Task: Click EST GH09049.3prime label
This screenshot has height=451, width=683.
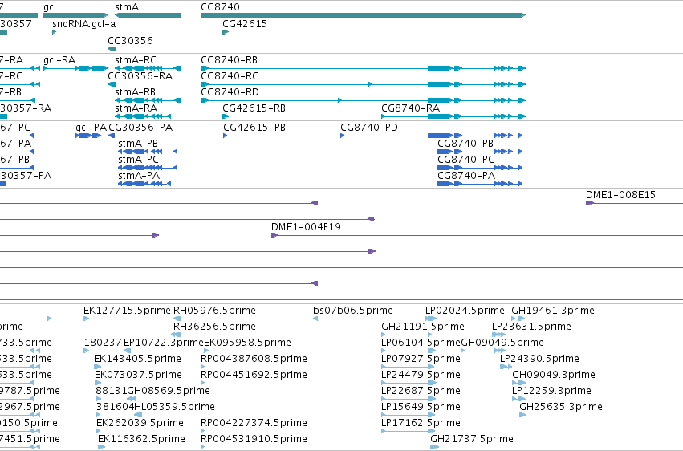Action: click(x=554, y=375)
